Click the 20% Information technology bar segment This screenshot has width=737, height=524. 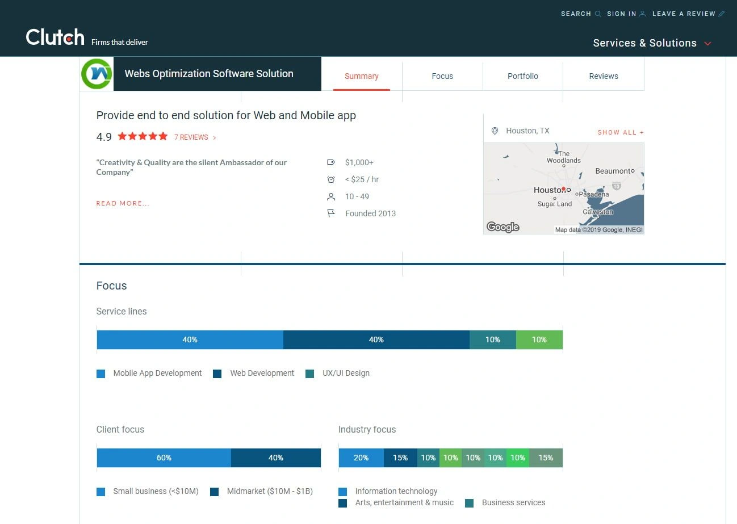point(361,458)
